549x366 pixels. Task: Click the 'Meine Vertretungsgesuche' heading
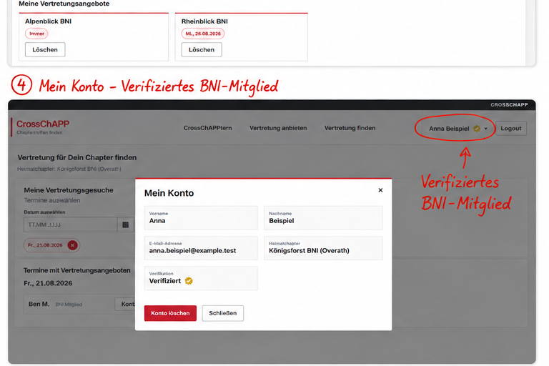pyautogui.click(x=69, y=190)
